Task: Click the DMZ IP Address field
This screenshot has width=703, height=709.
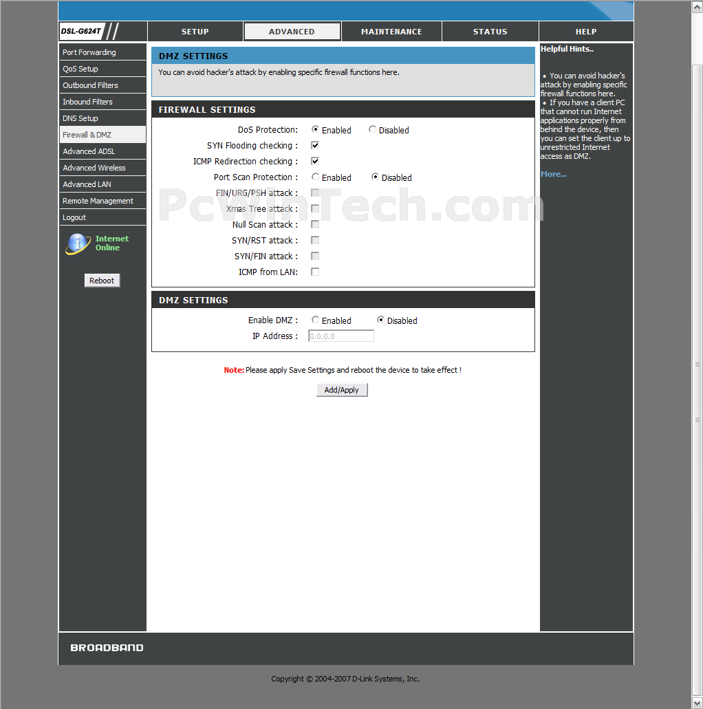Action: pyautogui.click(x=341, y=336)
